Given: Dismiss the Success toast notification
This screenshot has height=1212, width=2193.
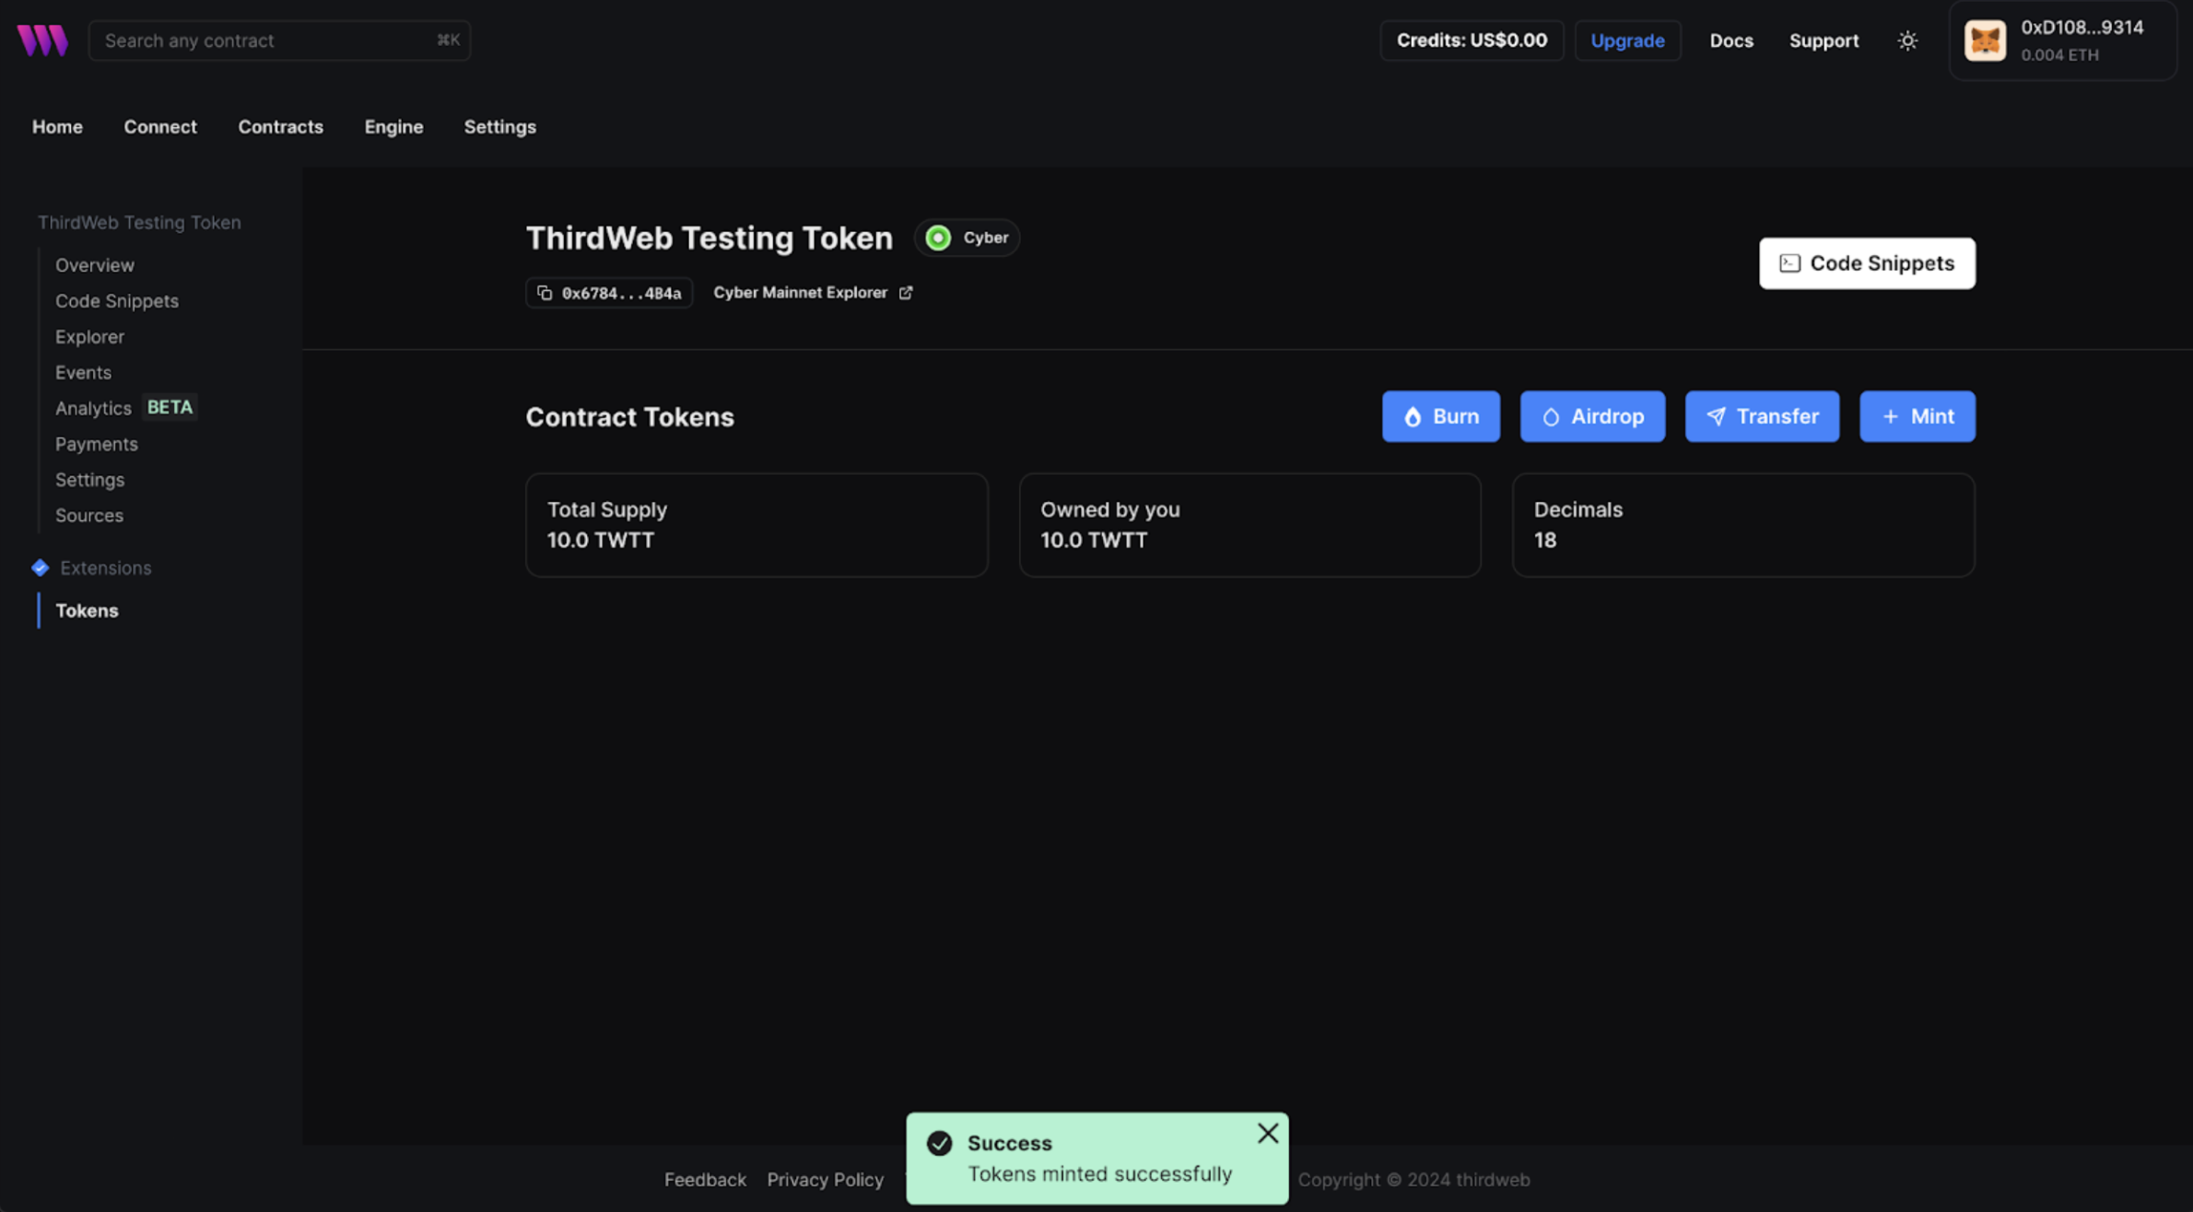Looking at the screenshot, I should pos(1268,1133).
